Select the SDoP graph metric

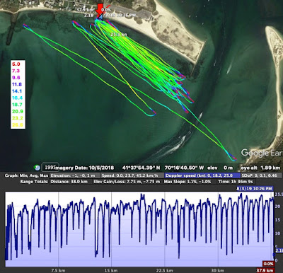261,175
